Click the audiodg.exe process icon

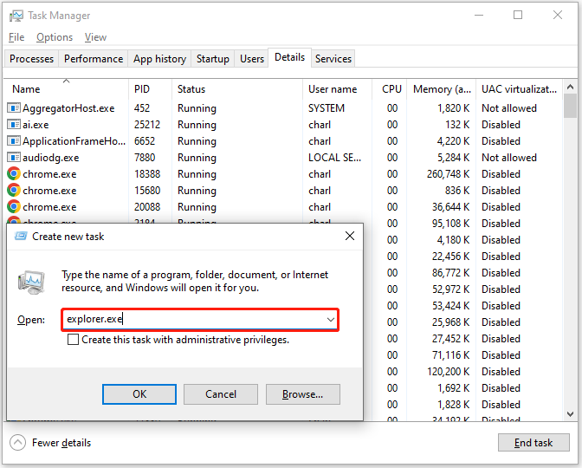(14, 158)
